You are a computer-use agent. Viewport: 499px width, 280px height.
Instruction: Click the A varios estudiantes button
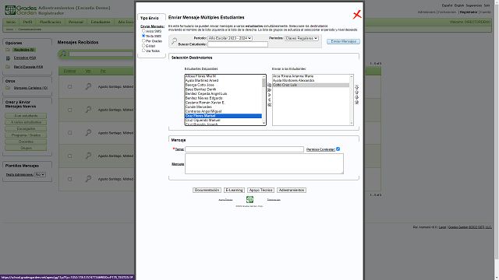pos(26,122)
